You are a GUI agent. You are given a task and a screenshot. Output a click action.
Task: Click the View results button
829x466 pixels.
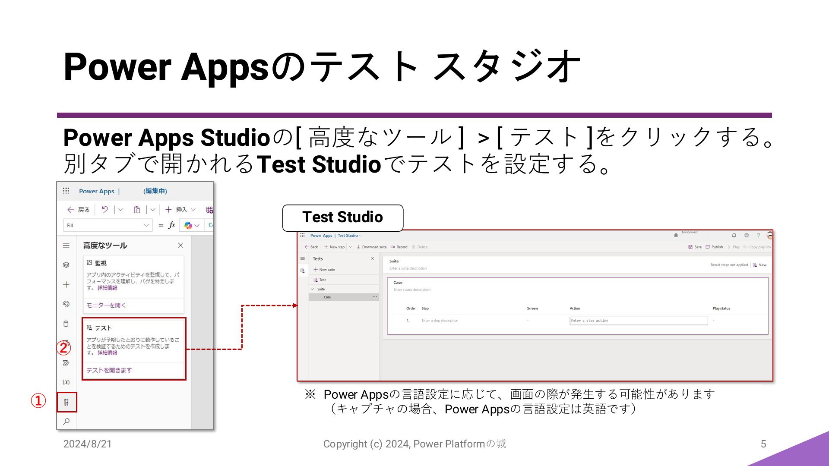(x=760, y=265)
